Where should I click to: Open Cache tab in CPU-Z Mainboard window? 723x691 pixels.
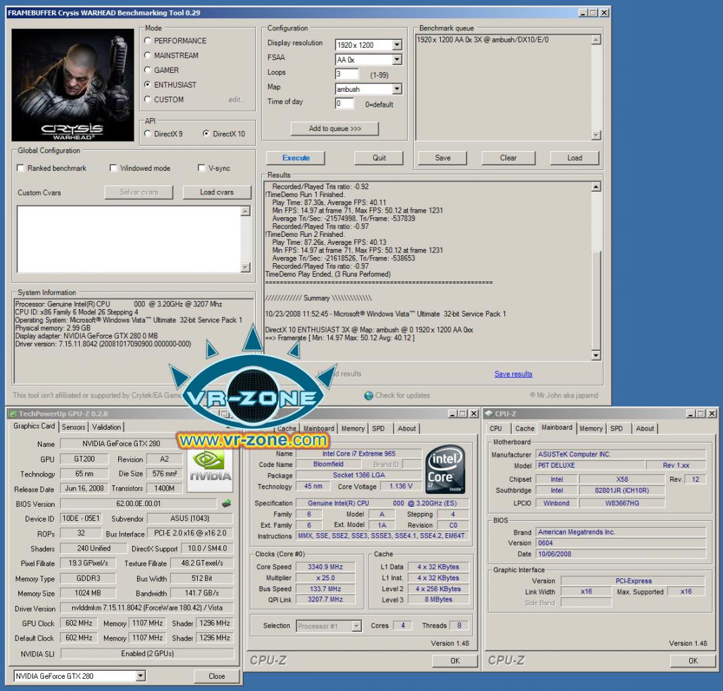[525, 429]
